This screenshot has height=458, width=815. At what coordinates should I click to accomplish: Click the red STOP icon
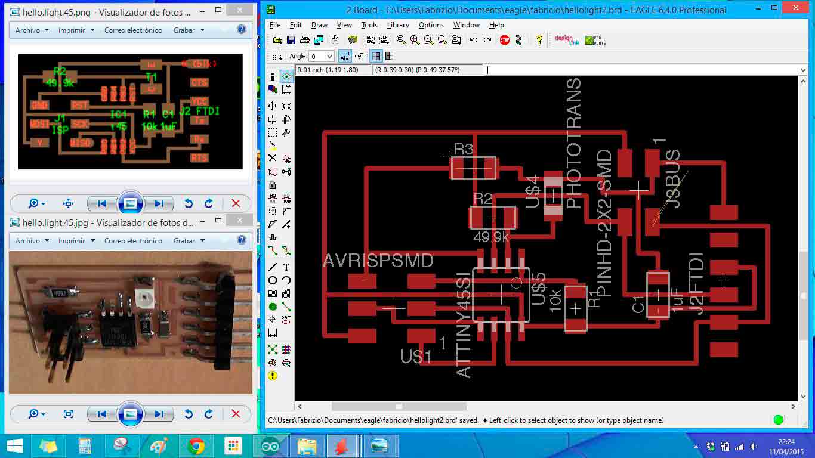tap(505, 40)
